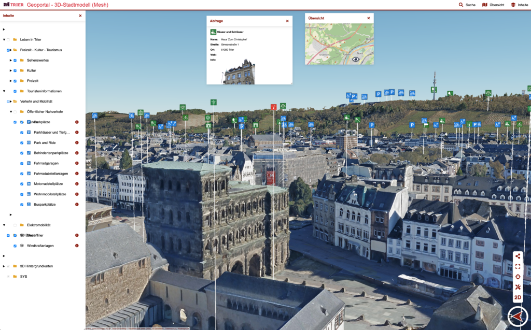The image size is (531, 330).
Task: Close the Abfrage popup window
Action: click(287, 21)
